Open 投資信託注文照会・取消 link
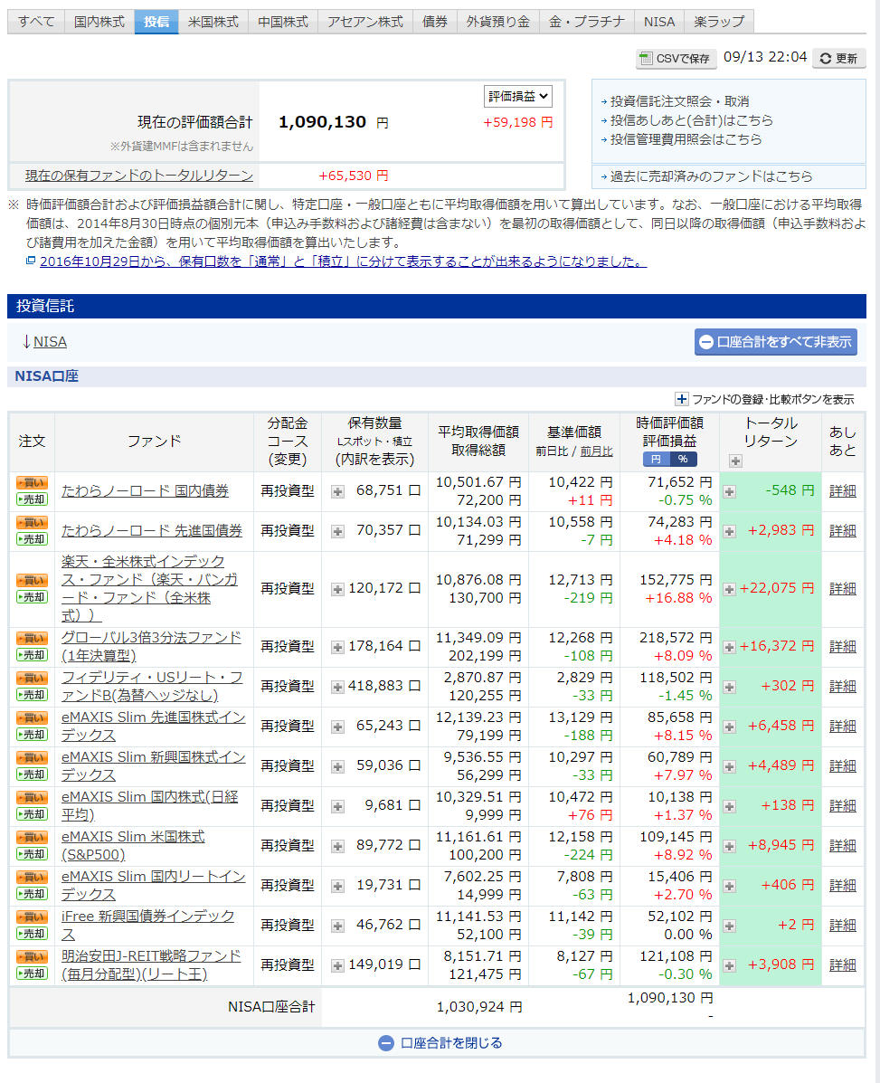The image size is (880, 1083). pyautogui.click(x=680, y=101)
